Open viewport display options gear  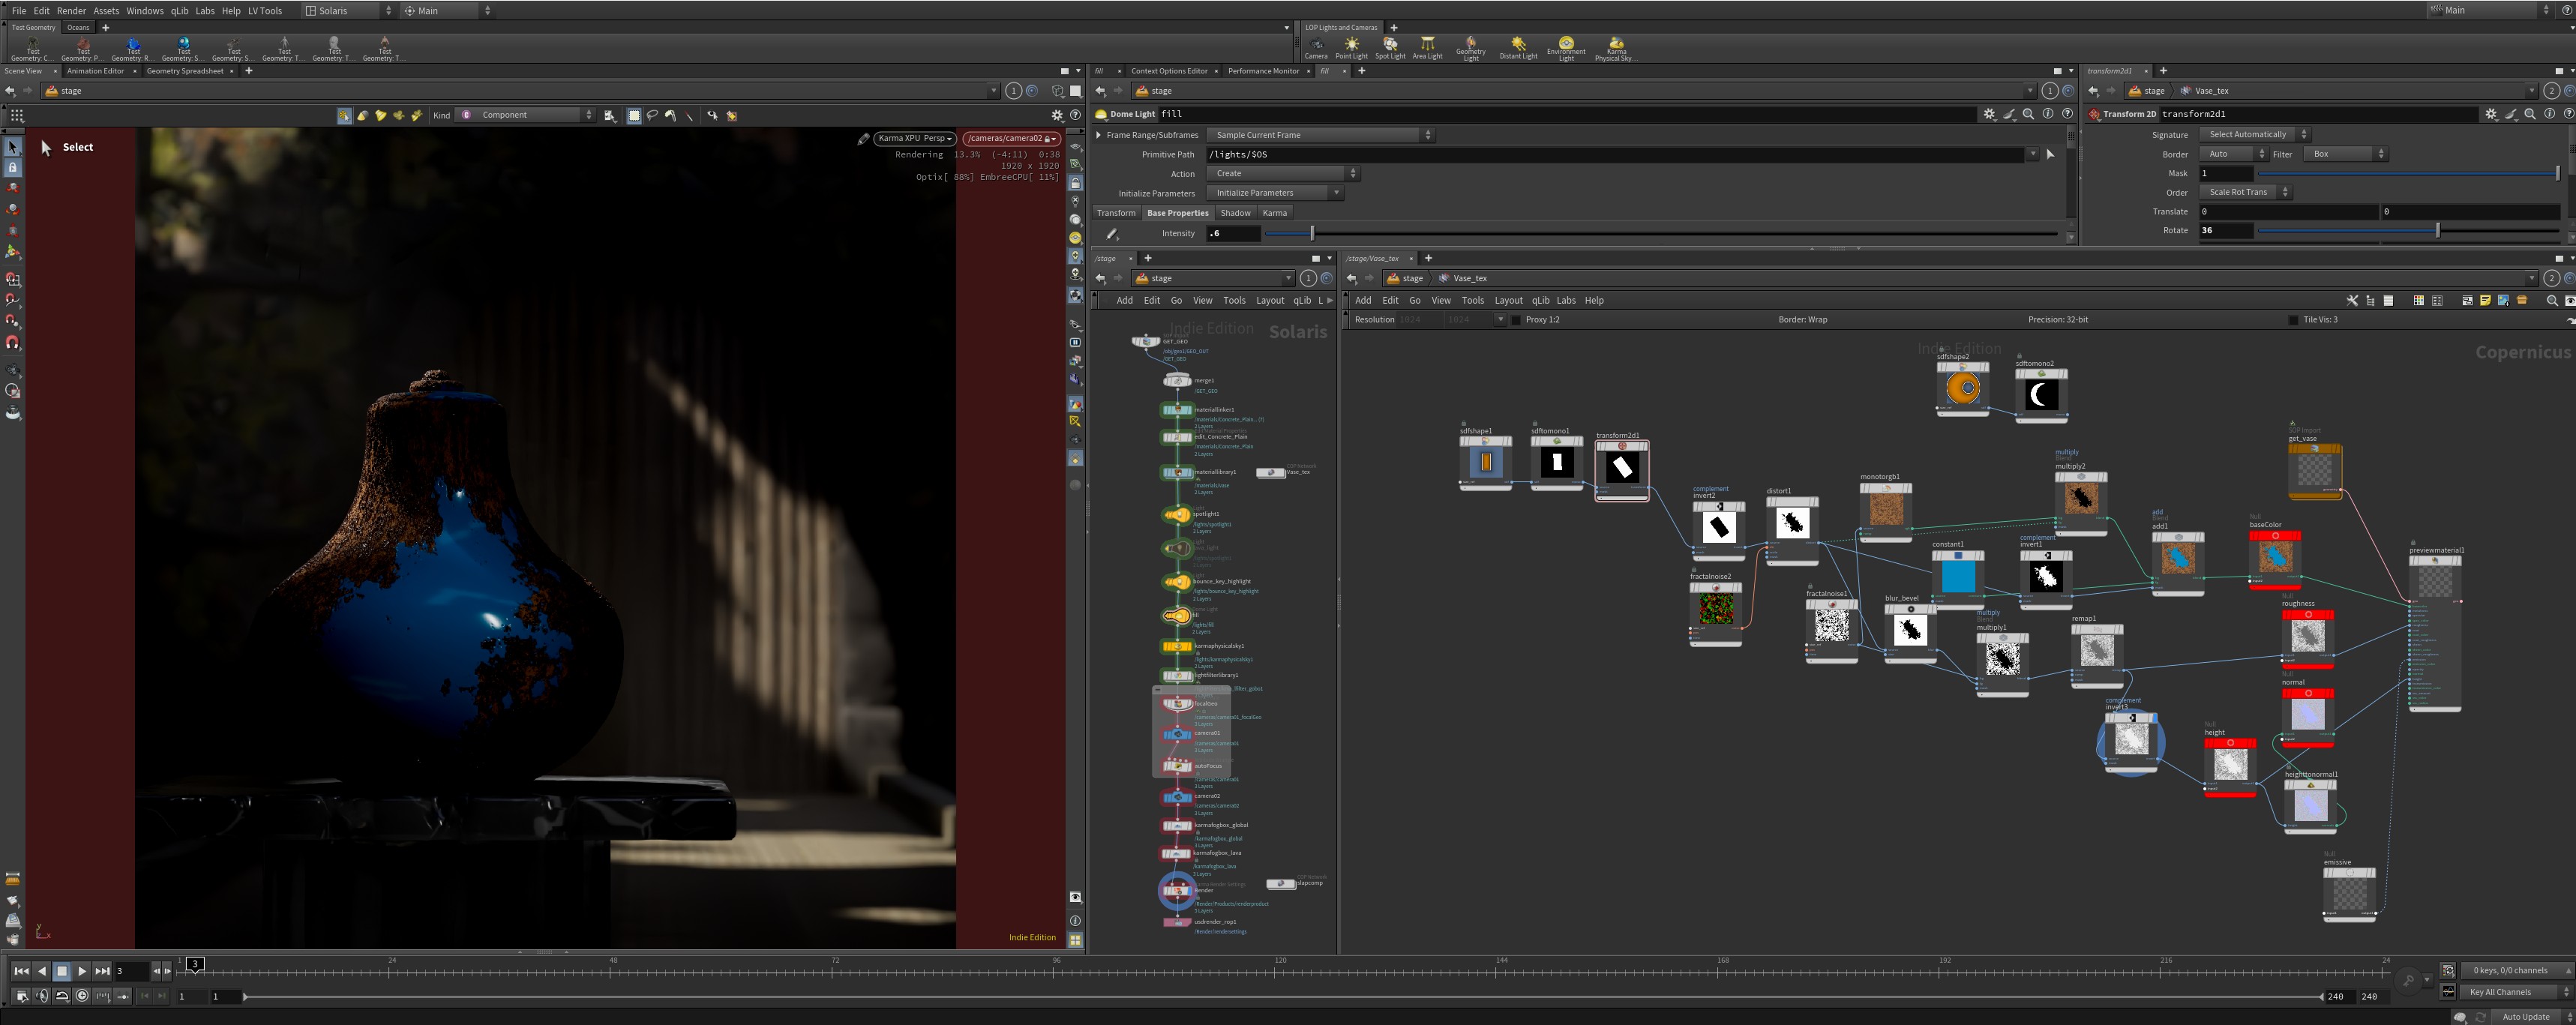pos(1057,115)
